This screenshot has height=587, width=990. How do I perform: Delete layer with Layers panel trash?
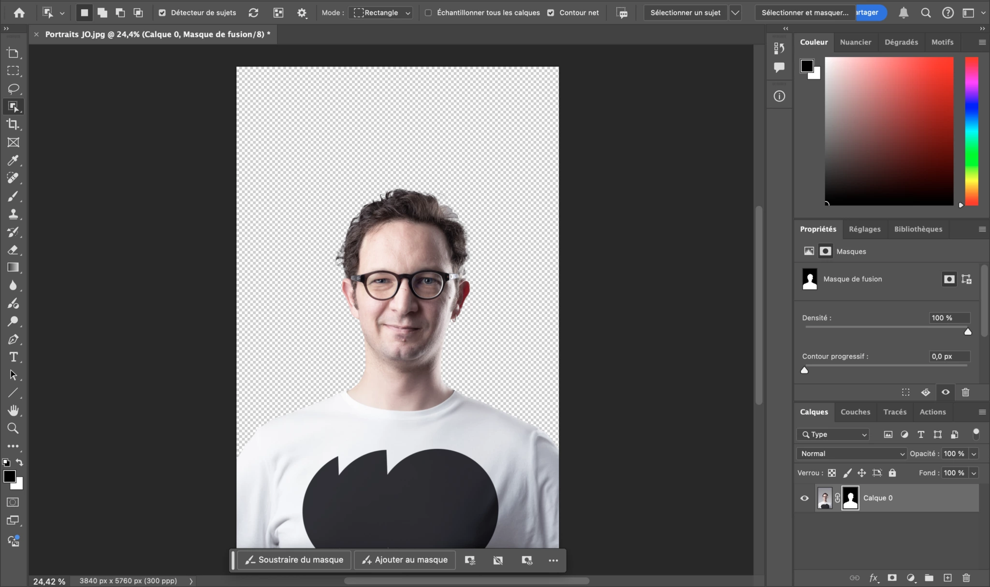pos(966,578)
